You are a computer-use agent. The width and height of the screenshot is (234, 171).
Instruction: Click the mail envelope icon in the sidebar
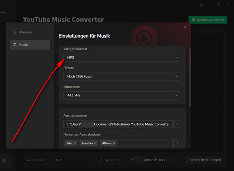[4, 161]
